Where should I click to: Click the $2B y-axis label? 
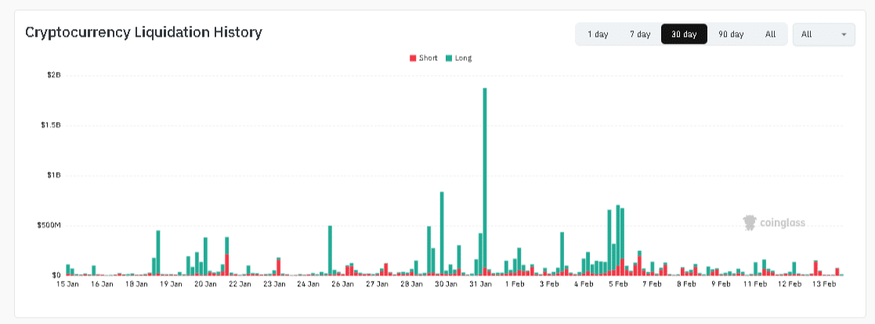click(x=54, y=75)
